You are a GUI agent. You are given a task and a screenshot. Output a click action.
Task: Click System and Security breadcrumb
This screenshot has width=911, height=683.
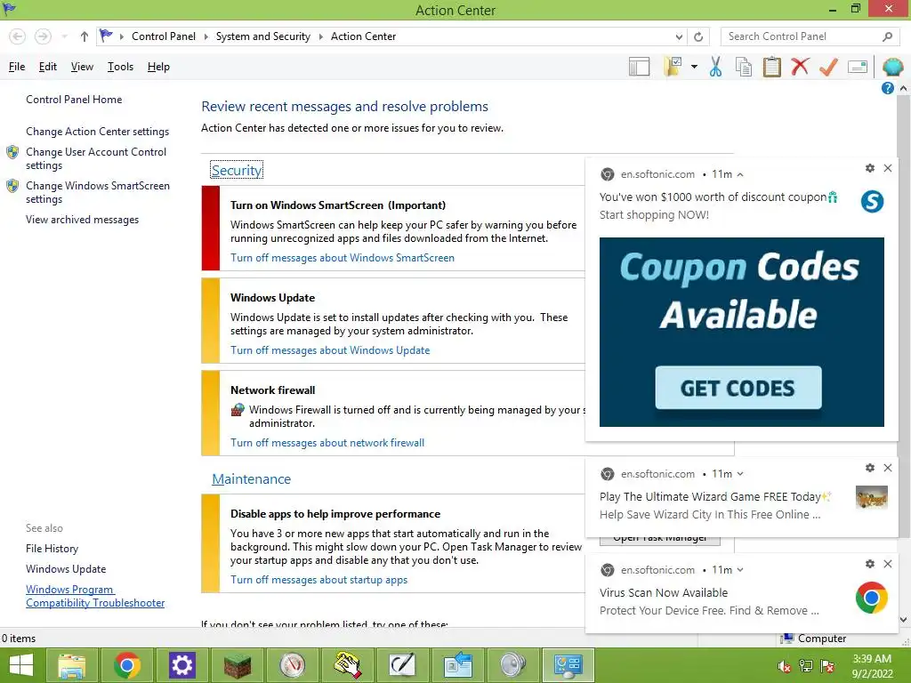coord(263,36)
